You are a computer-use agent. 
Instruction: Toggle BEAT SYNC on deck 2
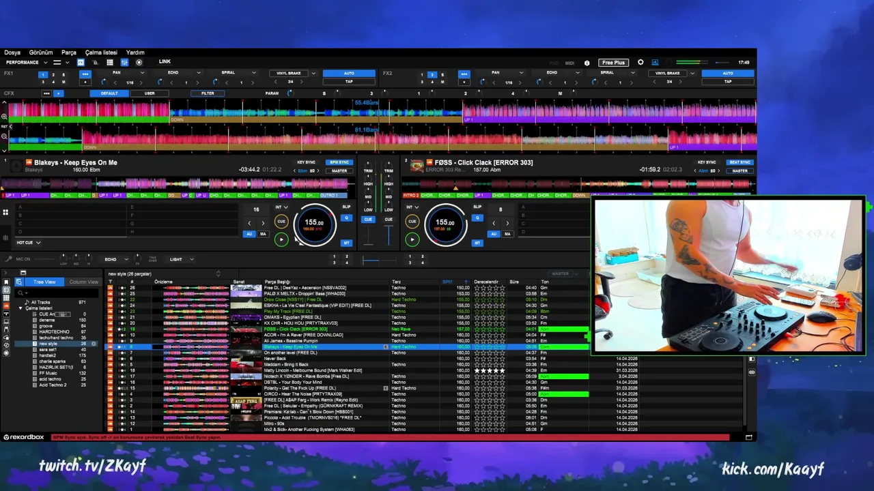coord(739,162)
